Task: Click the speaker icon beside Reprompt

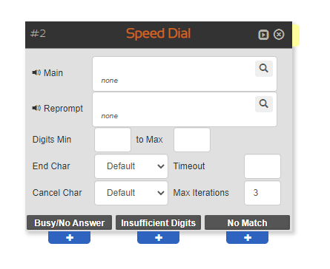Action: point(36,108)
